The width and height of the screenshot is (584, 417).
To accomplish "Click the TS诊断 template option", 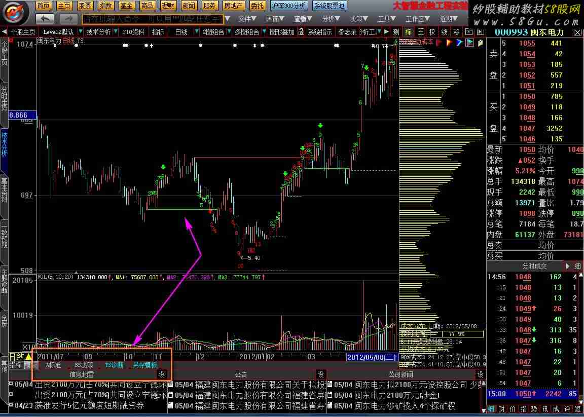I will click(x=114, y=365).
